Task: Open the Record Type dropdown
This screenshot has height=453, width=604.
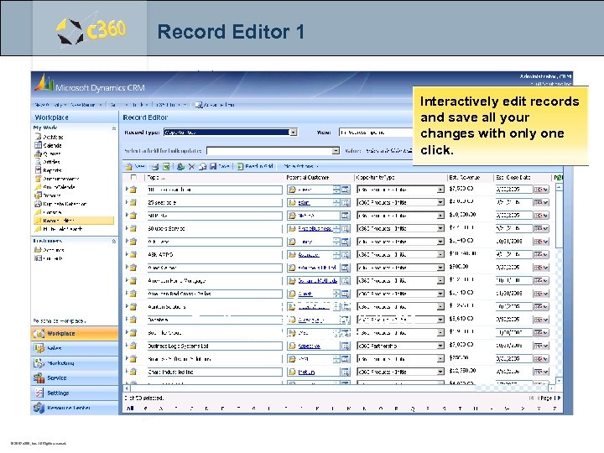Action: pyautogui.click(x=293, y=133)
